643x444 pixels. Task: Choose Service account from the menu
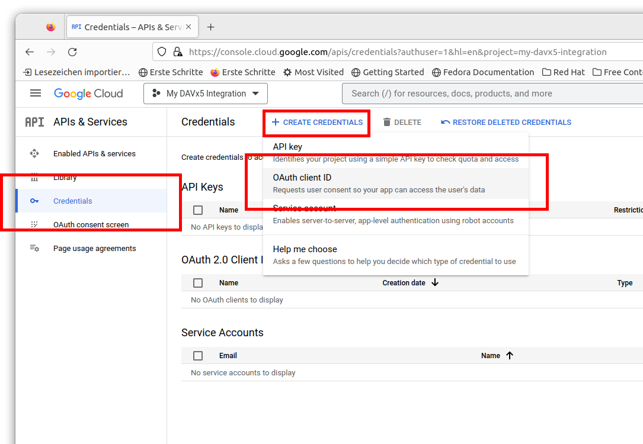396,214
